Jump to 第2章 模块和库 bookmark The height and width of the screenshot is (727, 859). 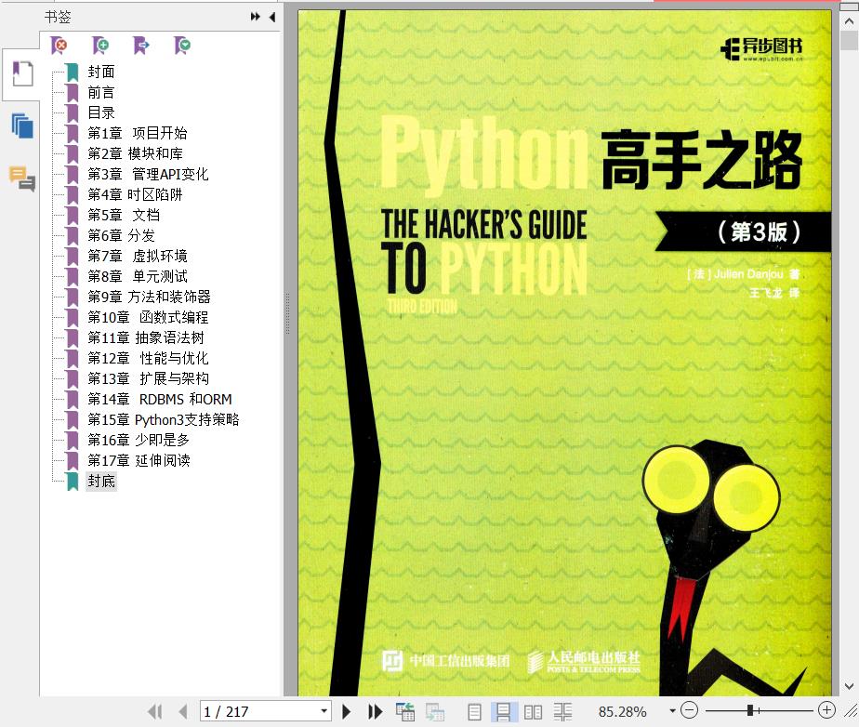tap(136, 153)
